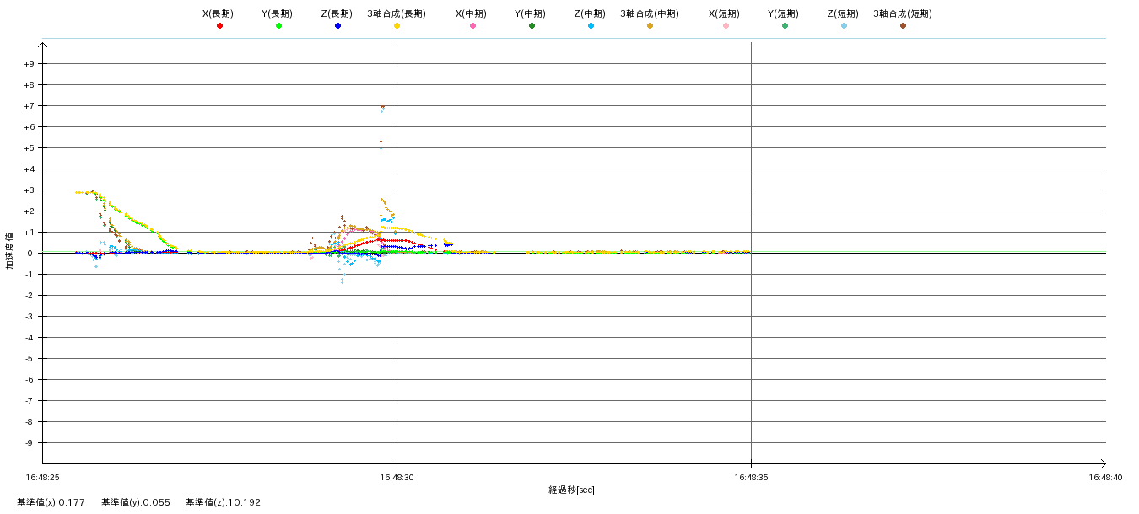Click the 基準値(z):10.192 text
The image size is (1139, 514).
pos(224,502)
